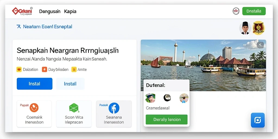Viewport: 278px width, 139px height.
Task: Open the Scion Wca Illepracan card
Action: click(74, 114)
